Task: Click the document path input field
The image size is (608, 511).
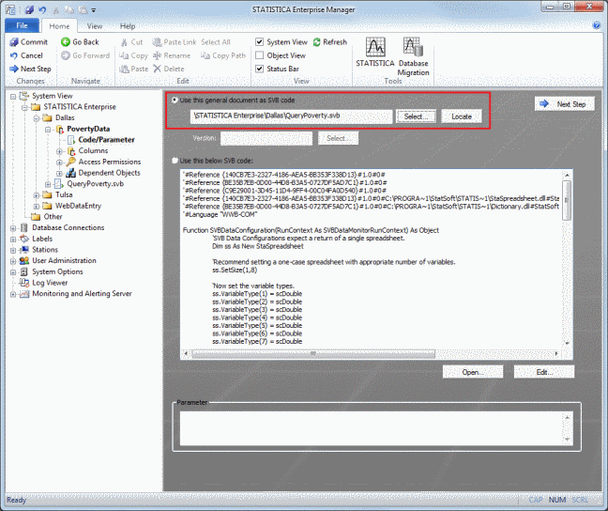Action: (291, 116)
